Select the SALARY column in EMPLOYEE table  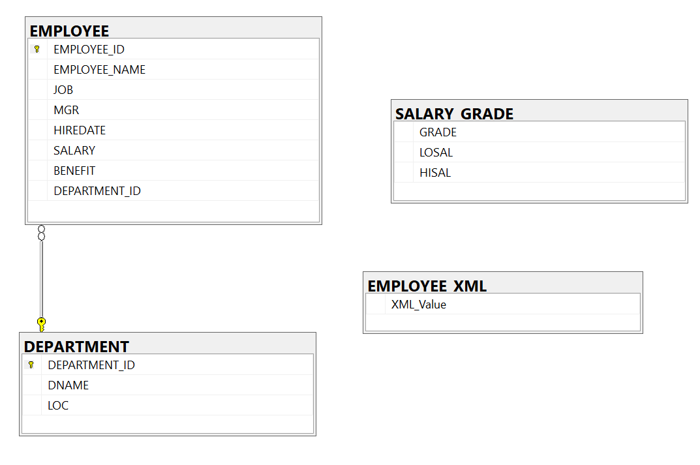174,151
